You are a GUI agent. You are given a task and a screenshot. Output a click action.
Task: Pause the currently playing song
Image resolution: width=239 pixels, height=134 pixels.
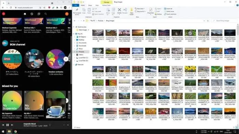tap(8, 125)
